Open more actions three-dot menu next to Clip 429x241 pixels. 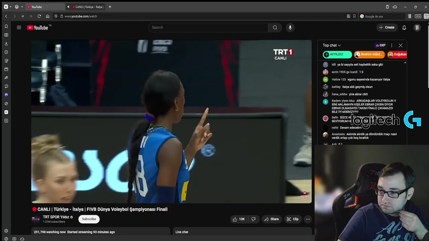(x=308, y=219)
